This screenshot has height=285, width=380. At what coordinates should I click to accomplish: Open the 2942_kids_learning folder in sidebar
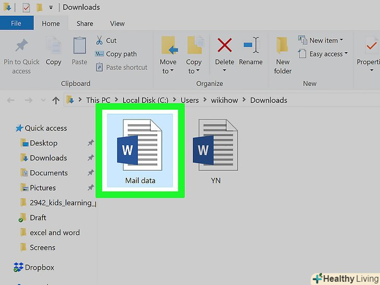coord(58,203)
